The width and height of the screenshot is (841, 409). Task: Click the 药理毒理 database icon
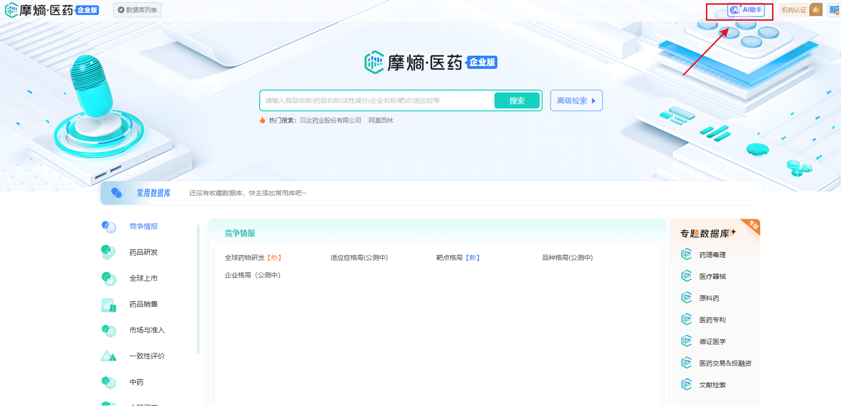pos(686,255)
